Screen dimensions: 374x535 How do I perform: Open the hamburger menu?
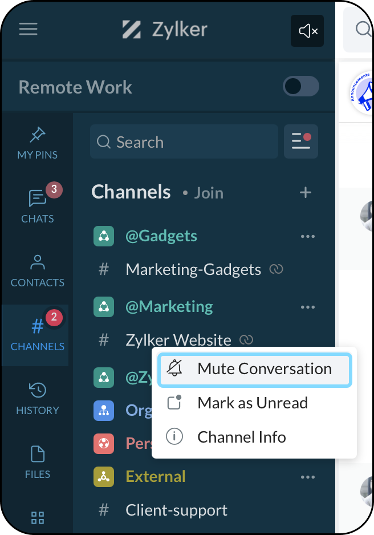[29, 29]
